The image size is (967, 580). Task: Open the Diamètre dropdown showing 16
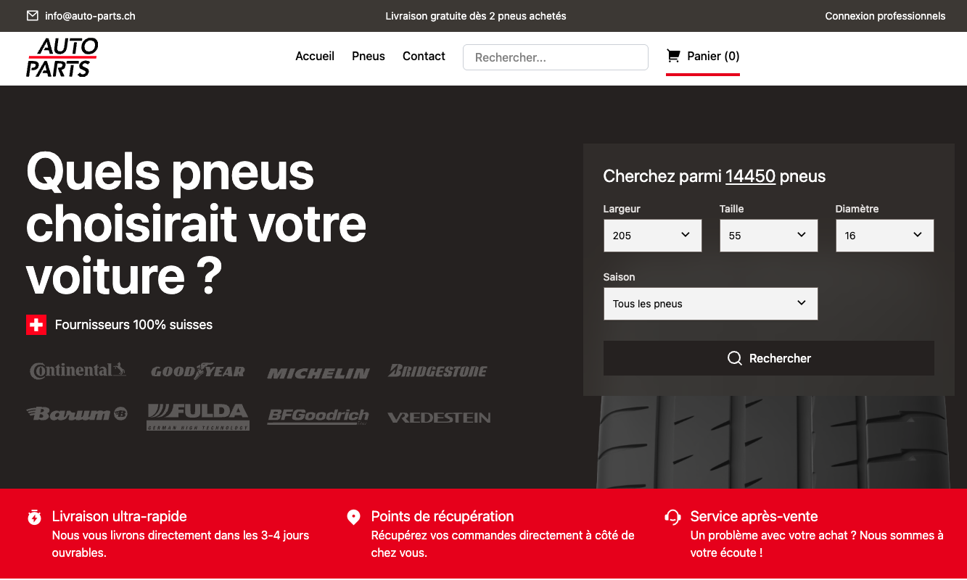(885, 236)
